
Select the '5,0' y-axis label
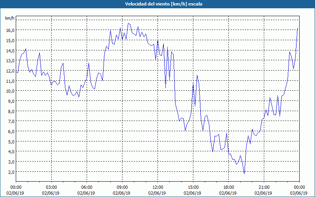11,141
